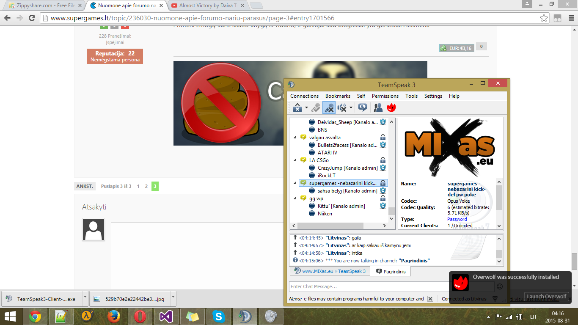This screenshot has height=325, width=578.
Task: Go to forum page 2
Action: click(x=146, y=186)
